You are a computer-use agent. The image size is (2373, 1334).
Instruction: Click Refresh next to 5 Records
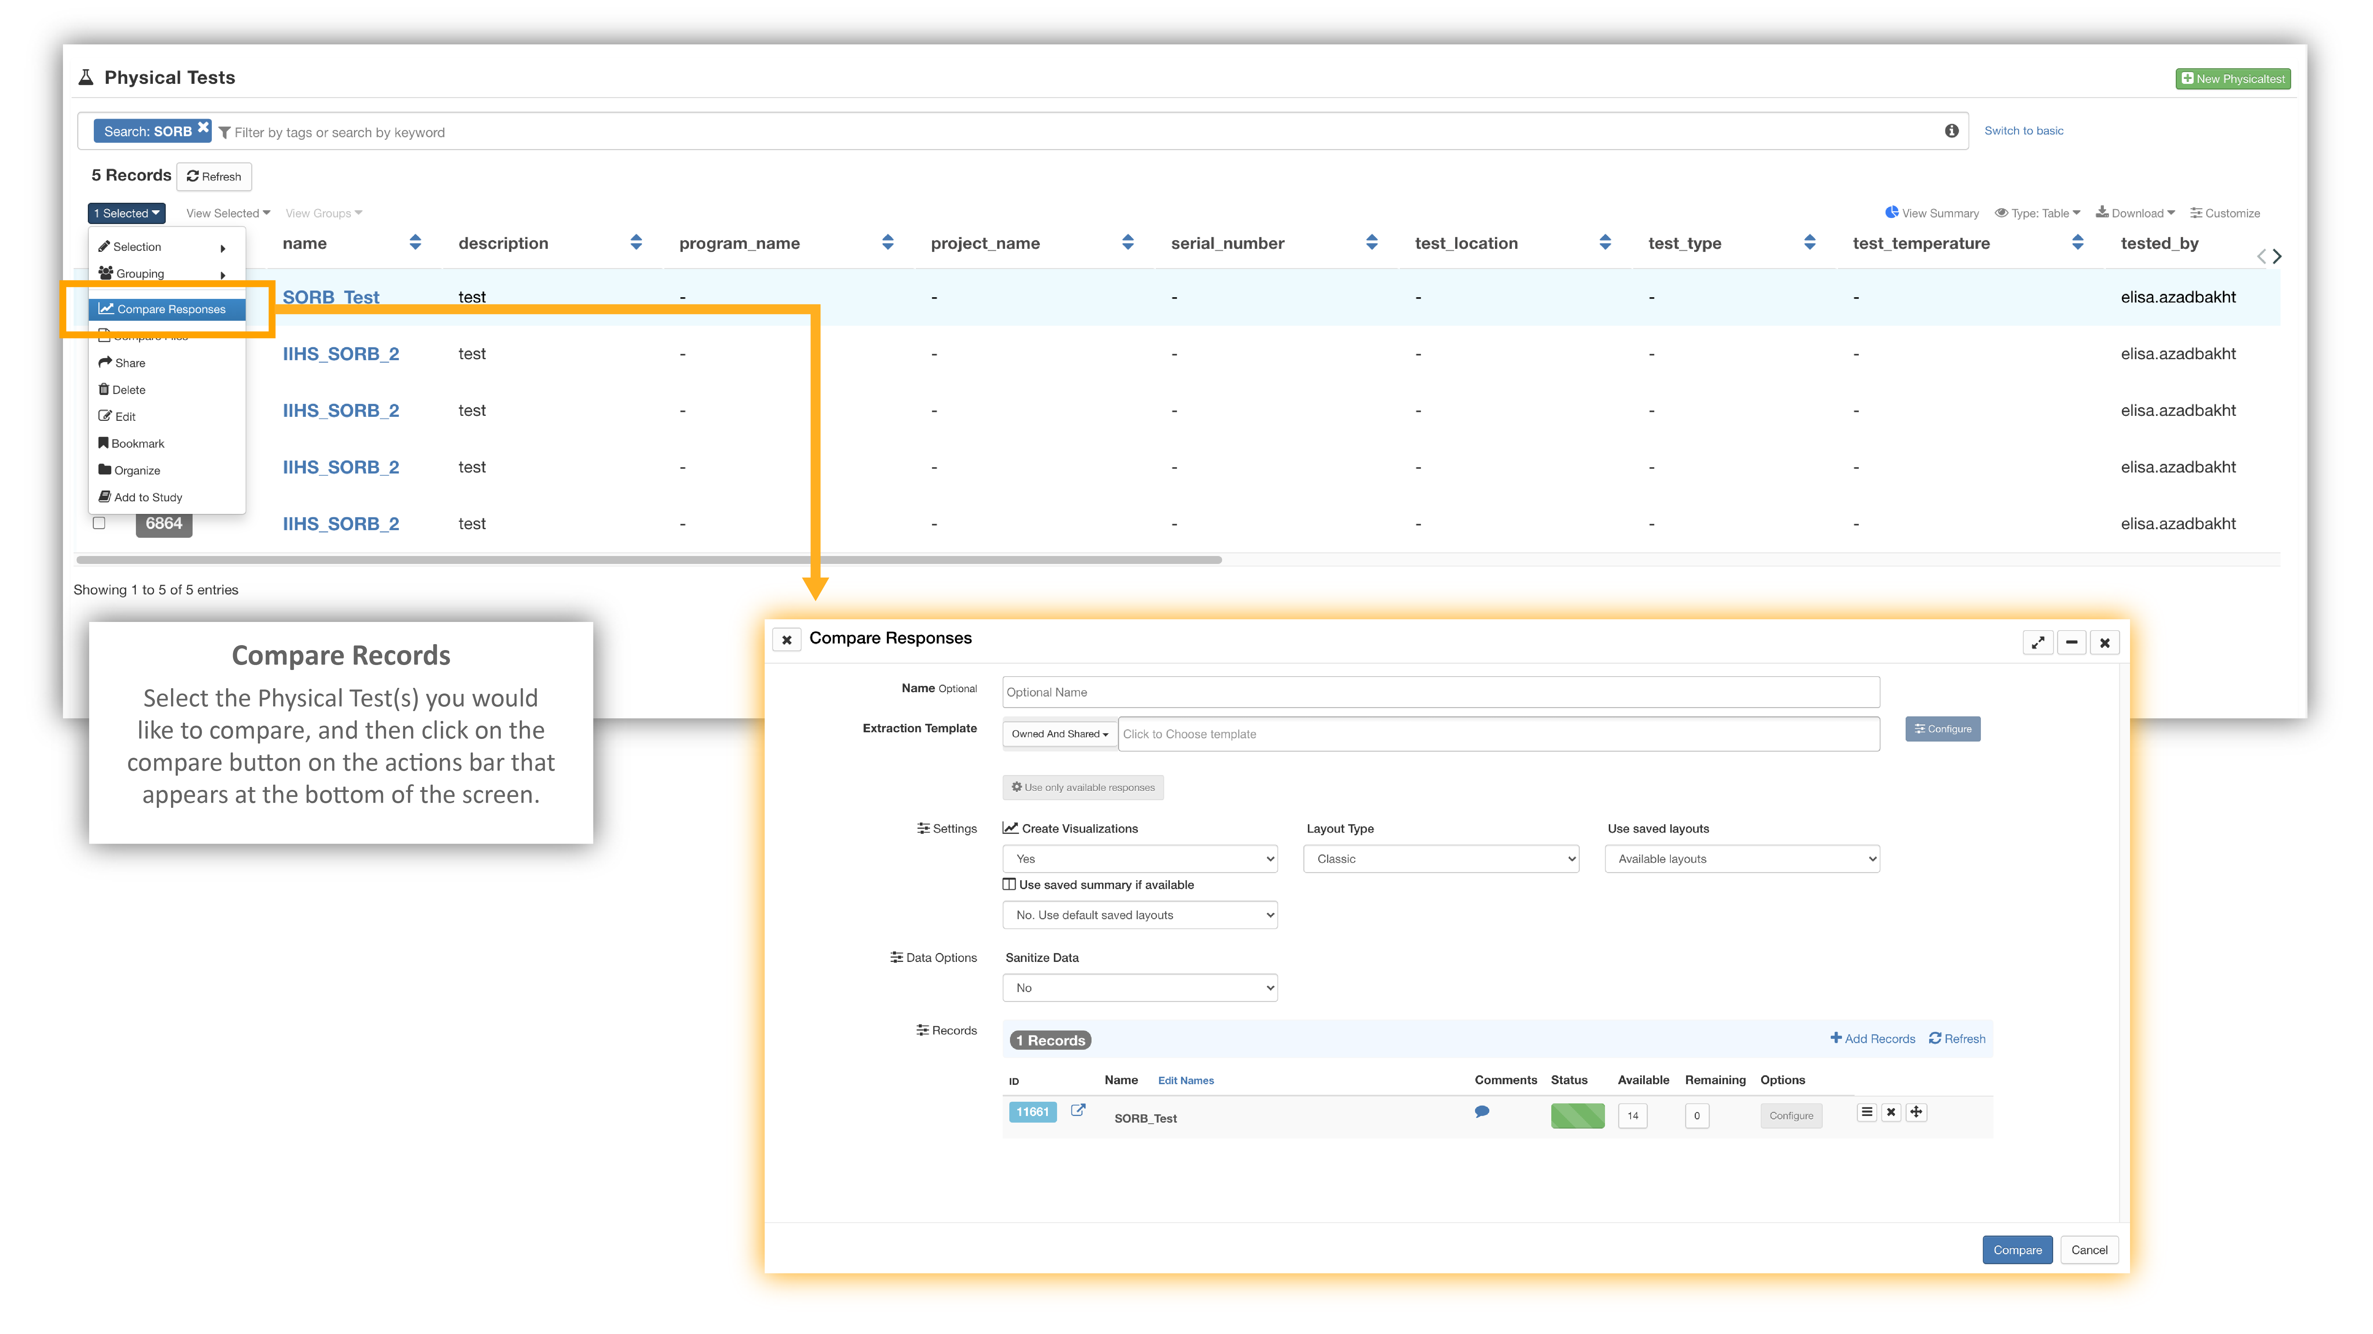pos(214,176)
